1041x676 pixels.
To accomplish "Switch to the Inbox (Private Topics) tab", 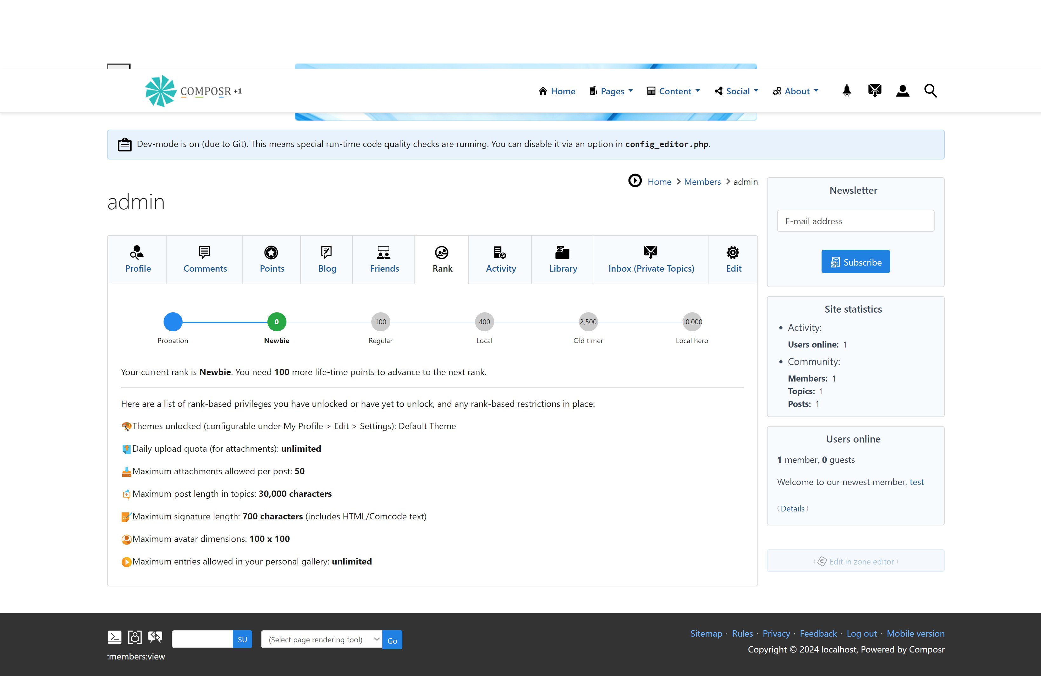I will coord(651,260).
